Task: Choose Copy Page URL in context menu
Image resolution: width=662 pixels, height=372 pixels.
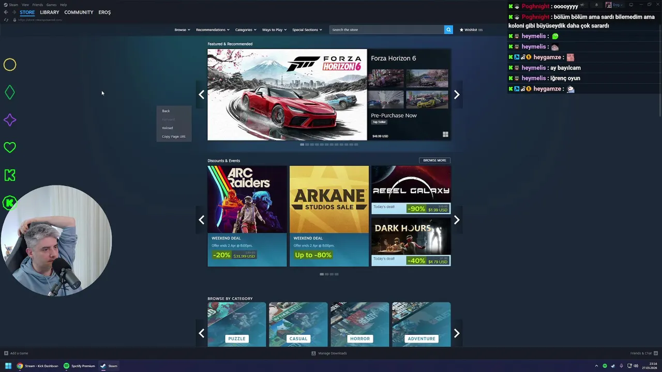Action: point(174,136)
